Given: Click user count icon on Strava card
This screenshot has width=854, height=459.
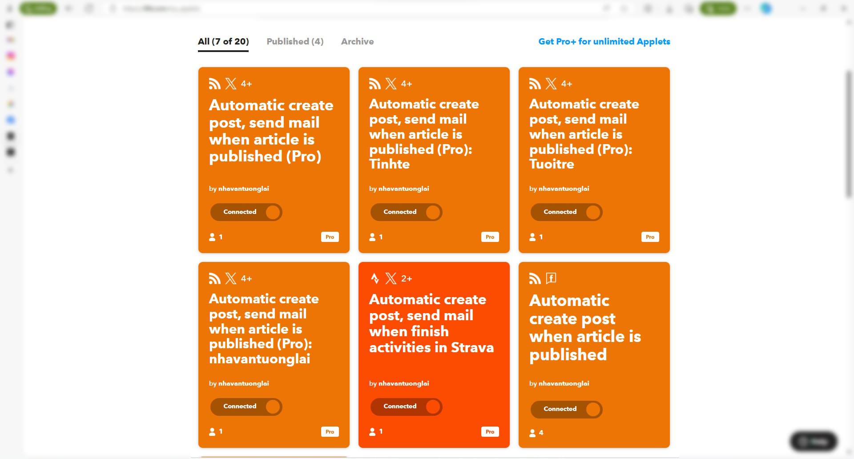Looking at the screenshot, I should [373, 432].
